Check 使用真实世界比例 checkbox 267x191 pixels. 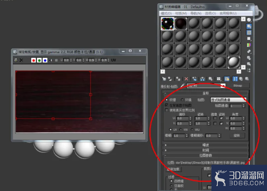tap(167, 110)
